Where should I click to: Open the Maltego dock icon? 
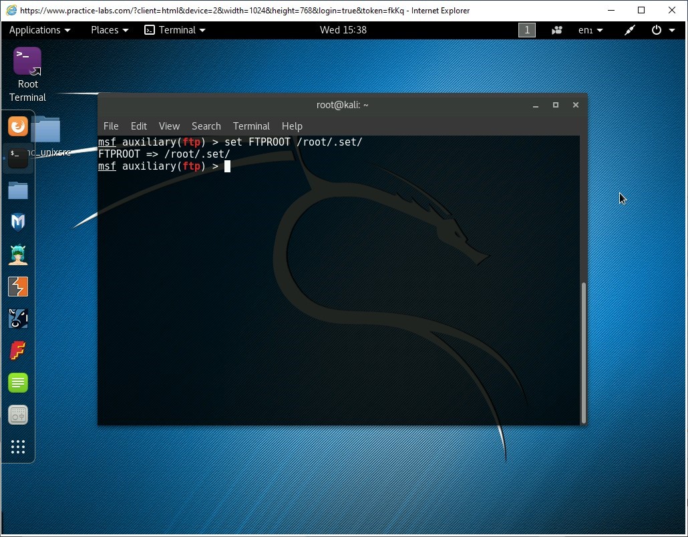point(18,319)
